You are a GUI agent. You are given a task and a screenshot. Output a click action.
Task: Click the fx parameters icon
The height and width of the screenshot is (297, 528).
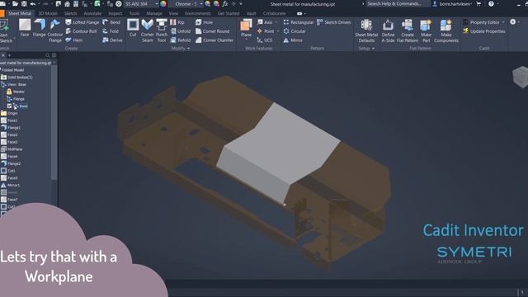(225, 3)
